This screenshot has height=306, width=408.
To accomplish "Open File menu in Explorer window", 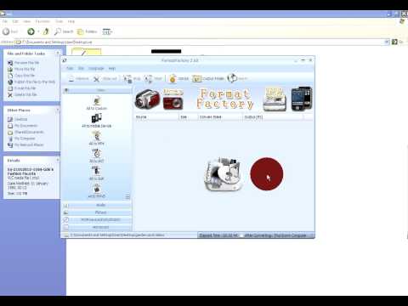I will (x=5, y=21).
